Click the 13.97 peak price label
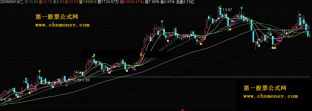The width and height of the screenshot is (312, 111). pos(227,10)
